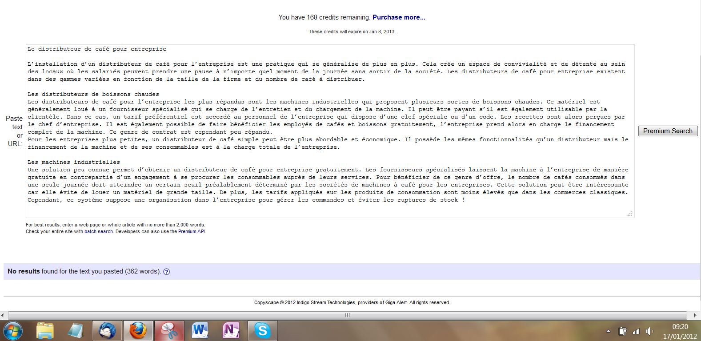The width and height of the screenshot is (701, 341).
Task: Open the Snipping Tool taskbar icon
Action: (x=169, y=331)
